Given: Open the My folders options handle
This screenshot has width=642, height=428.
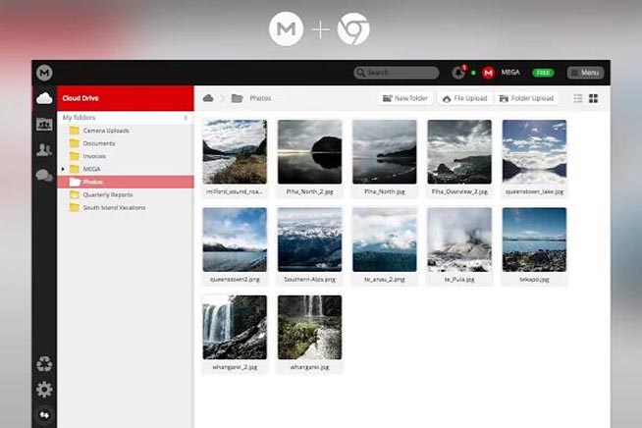Looking at the screenshot, I should click(x=186, y=118).
